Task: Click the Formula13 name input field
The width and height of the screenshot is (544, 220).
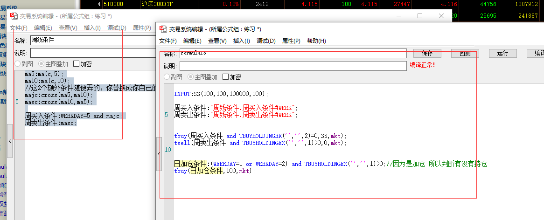Action: pos(293,53)
